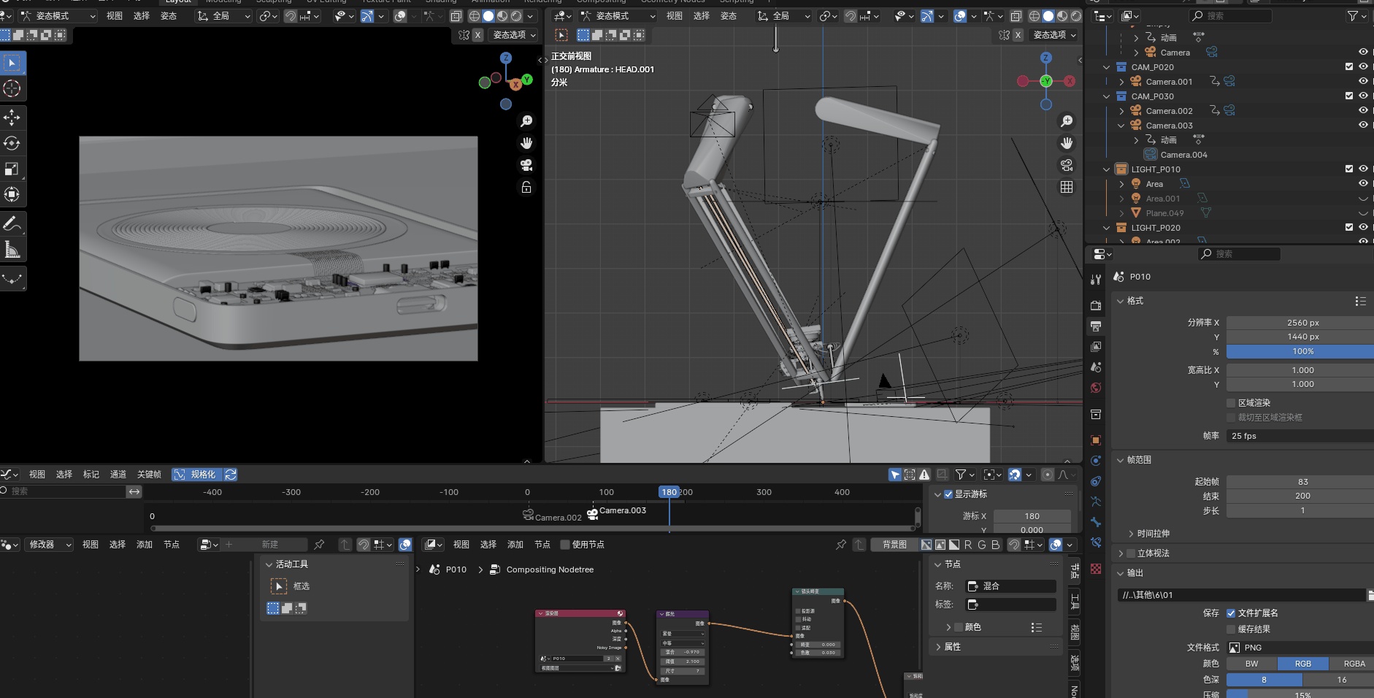Screen dimensions: 1374x698
Task: Select the Move tool
Action: (x=12, y=117)
